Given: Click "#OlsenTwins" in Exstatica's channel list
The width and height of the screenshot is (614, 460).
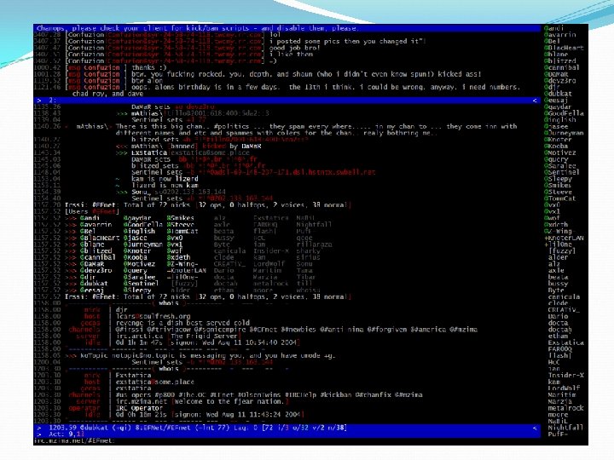Looking at the screenshot, I should click(259, 395).
